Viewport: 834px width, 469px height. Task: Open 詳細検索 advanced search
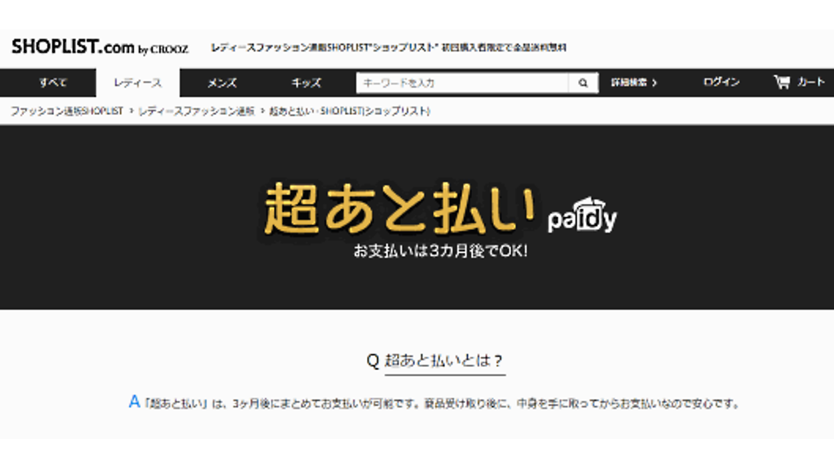click(x=634, y=83)
